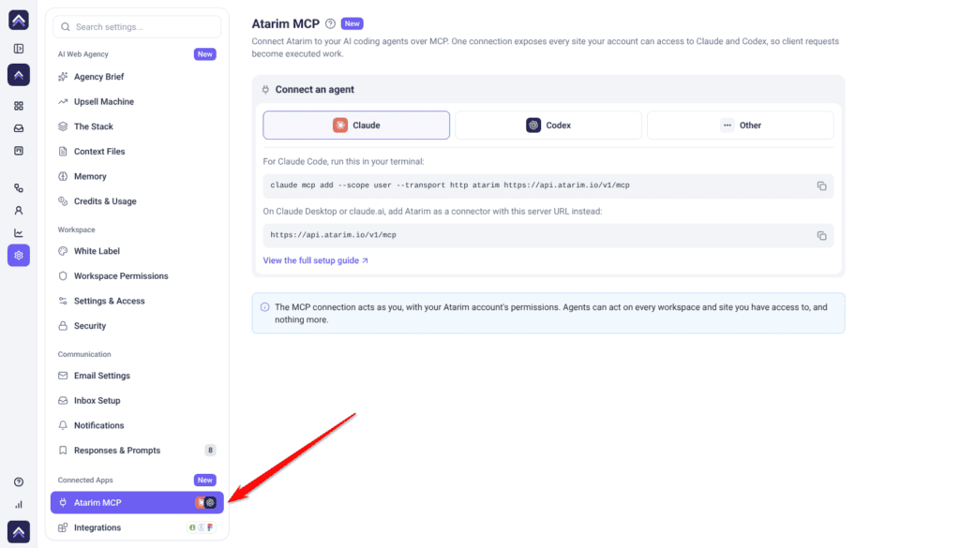Open View the full setup guide link
This screenshot has height=548, width=960.
tap(315, 260)
